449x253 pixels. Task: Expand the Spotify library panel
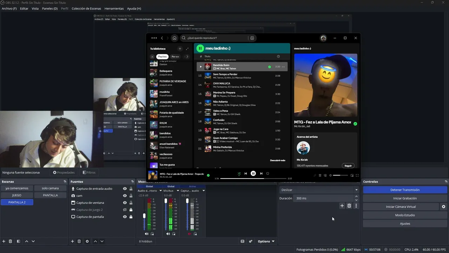click(187, 49)
